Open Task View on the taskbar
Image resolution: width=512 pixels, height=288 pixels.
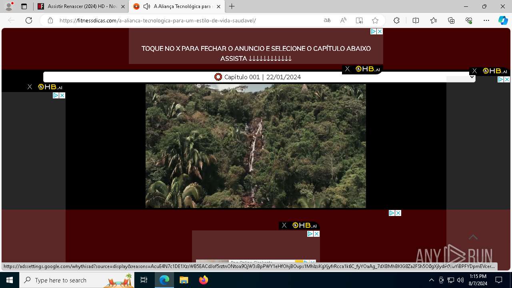[x=144, y=280]
